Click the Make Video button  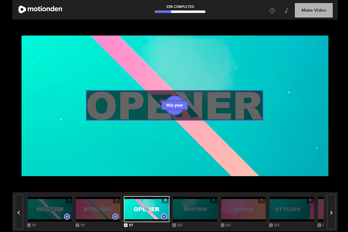[314, 10]
